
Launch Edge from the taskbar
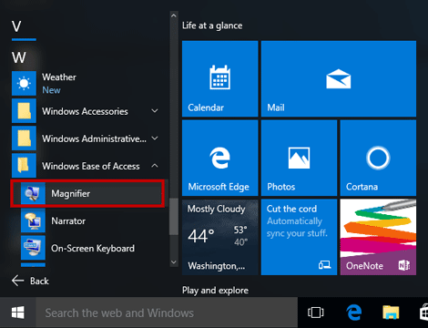[x=353, y=313]
